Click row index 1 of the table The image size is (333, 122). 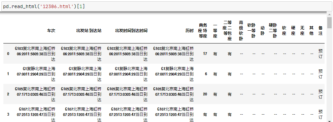click(x=8, y=74)
